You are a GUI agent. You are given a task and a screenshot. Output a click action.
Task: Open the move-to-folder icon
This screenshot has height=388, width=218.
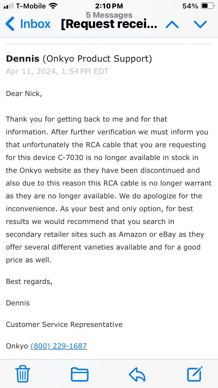pyautogui.click(x=80, y=374)
